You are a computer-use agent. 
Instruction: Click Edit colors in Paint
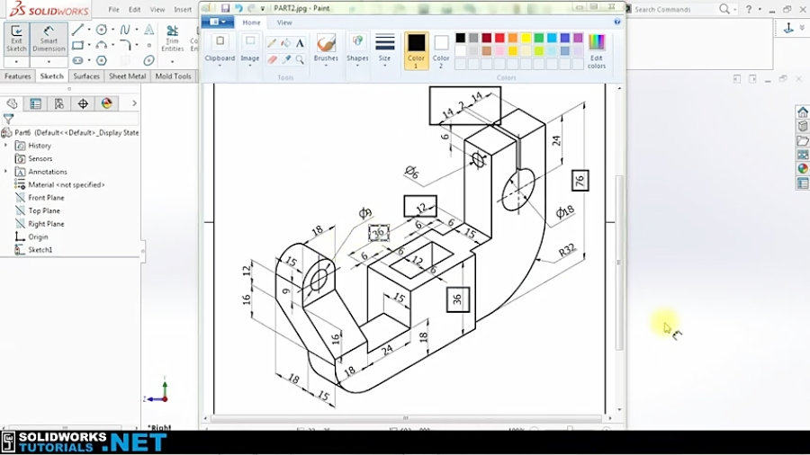click(596, 51)
